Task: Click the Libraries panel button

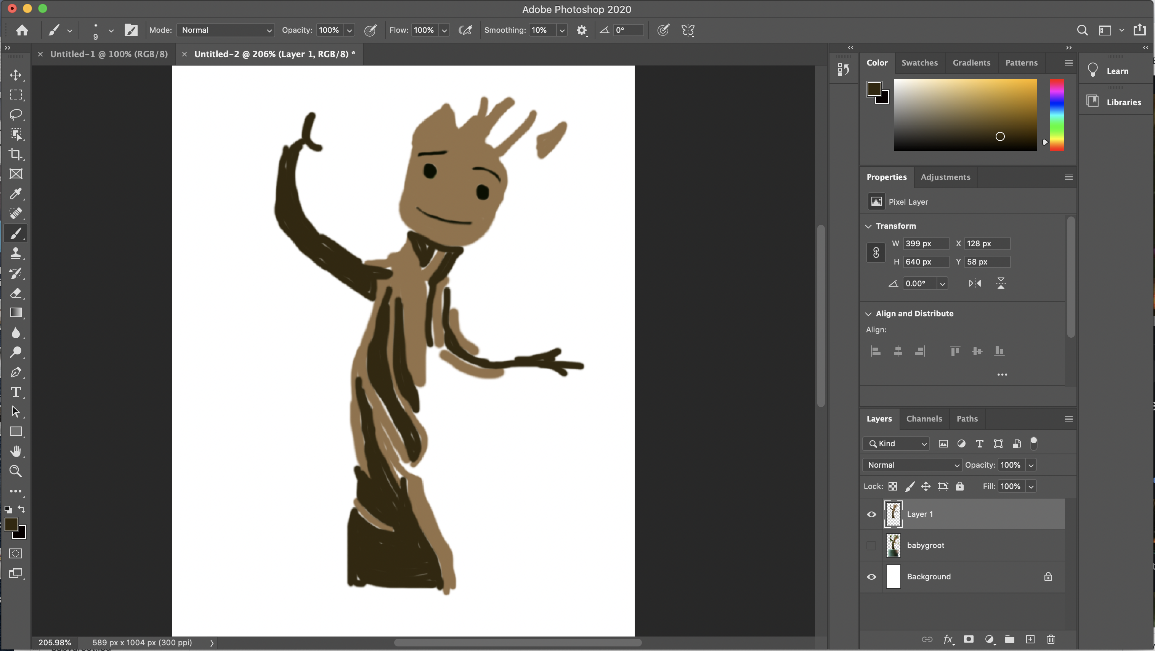Action: [1115, 101]
